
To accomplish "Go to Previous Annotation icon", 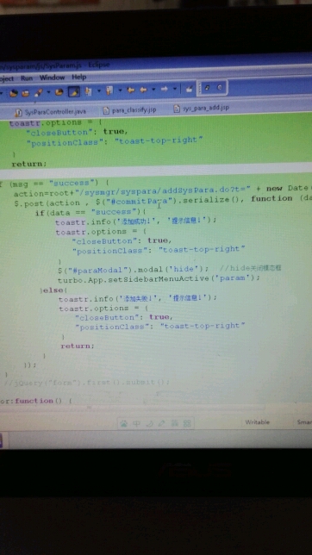I will click(x=109, y=90).
